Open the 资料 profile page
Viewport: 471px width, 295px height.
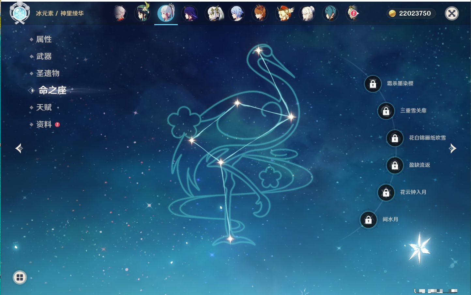[x=44, y=124]
